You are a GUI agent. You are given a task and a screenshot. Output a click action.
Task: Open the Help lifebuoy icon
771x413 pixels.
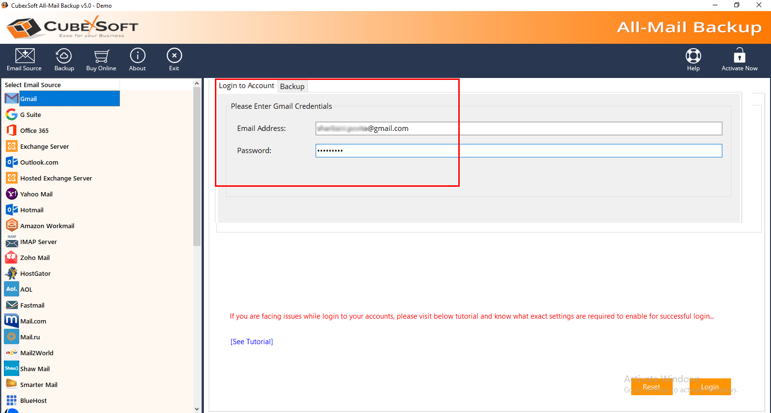coord(693,56)
